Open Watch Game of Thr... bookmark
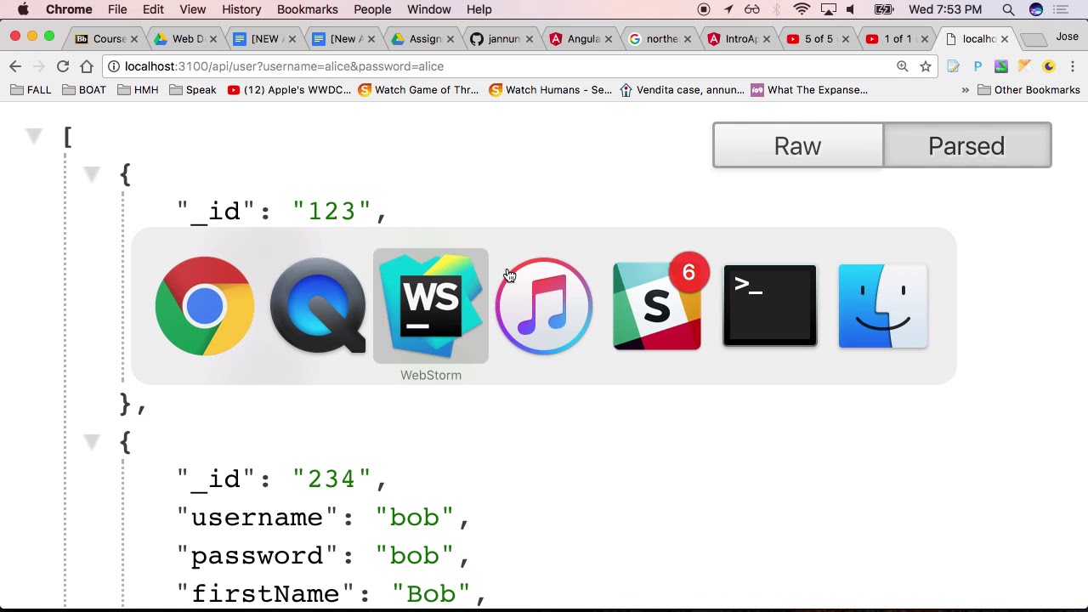The height and width of the screenshot is (612, 1088). pyautogui.click(x=418, y=90)
